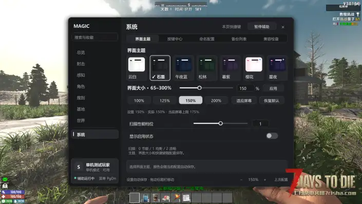This screenshot has width=362, height=204.
Task: Adjust the 界面大小 slider handle
Action: tap(199, 88)
